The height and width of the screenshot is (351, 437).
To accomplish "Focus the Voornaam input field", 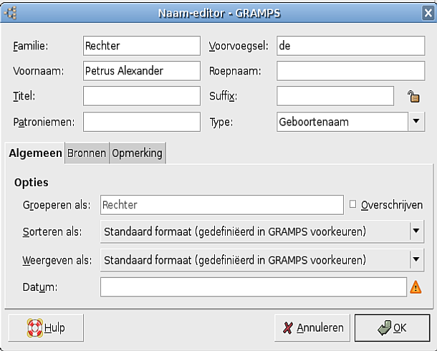I will tap(141, 71).
